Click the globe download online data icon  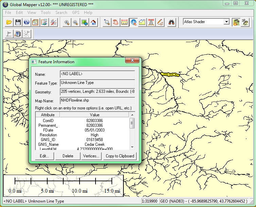(x=27, y=22)
